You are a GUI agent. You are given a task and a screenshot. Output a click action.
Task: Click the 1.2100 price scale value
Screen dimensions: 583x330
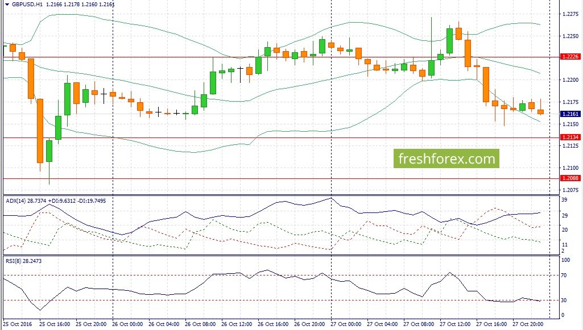570,168
